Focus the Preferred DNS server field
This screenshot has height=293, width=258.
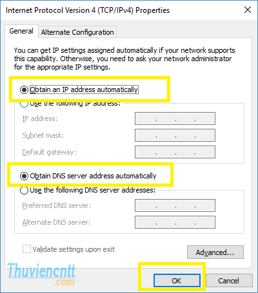coord(175,205)
